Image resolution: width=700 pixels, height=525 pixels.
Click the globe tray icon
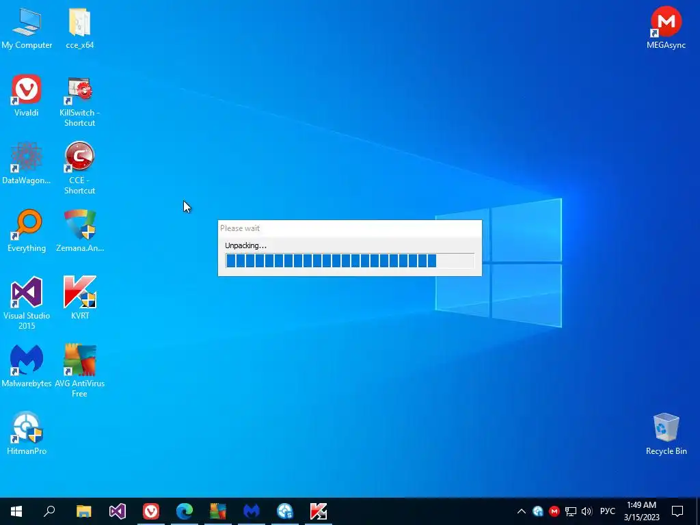[538, 511]
